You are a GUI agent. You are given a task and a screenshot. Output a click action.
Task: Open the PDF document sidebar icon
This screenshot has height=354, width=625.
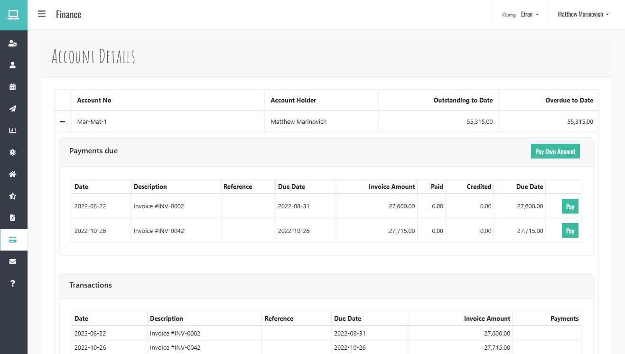(13, 218)
